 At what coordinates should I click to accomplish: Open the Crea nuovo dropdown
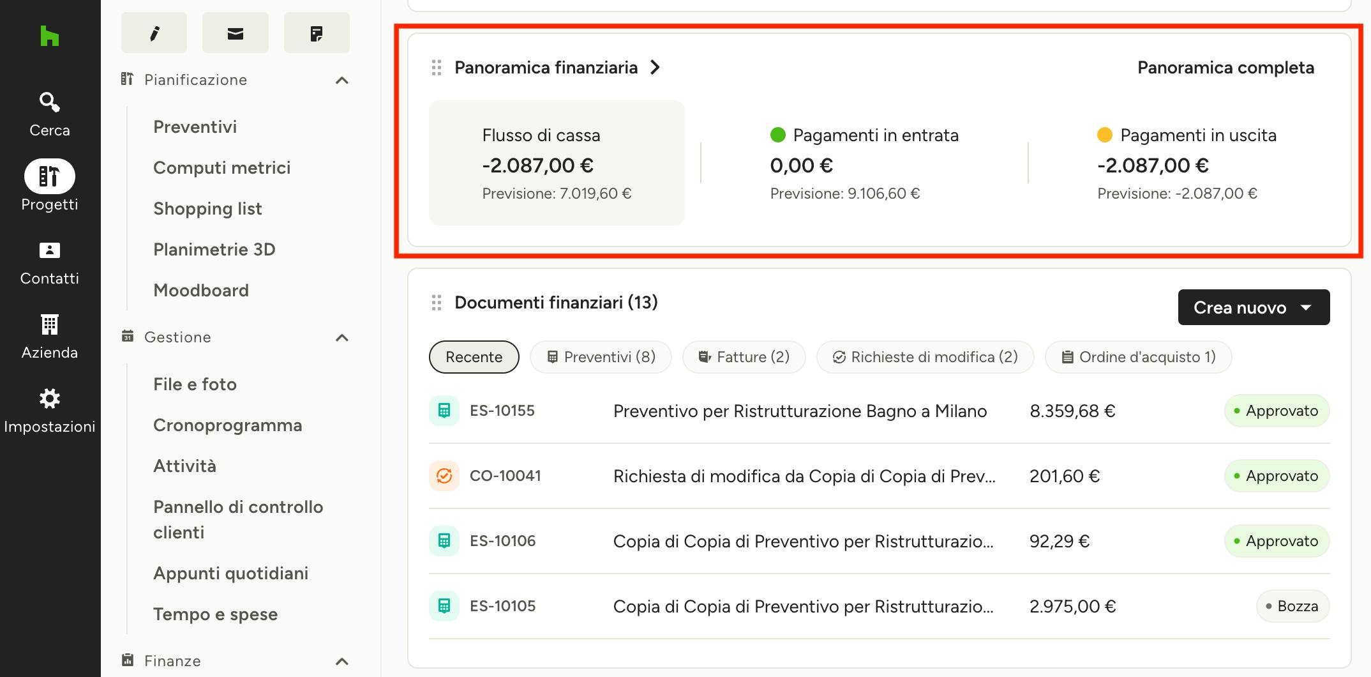point(1254,307)
